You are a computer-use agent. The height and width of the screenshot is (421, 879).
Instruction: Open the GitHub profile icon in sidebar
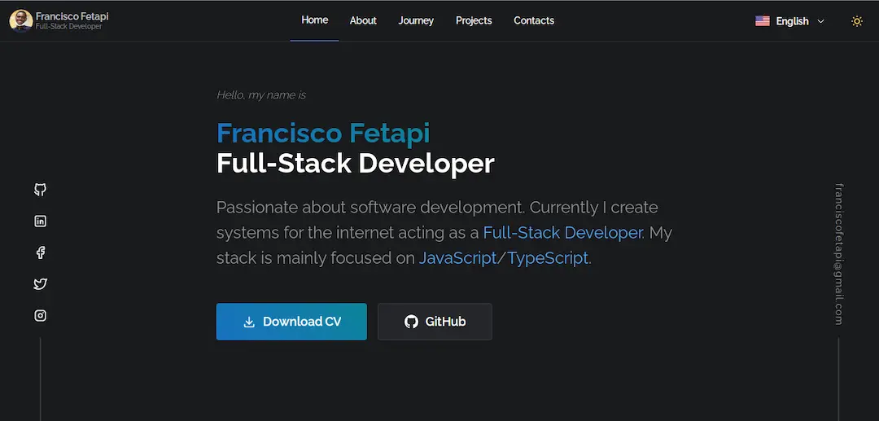(40, 190)
